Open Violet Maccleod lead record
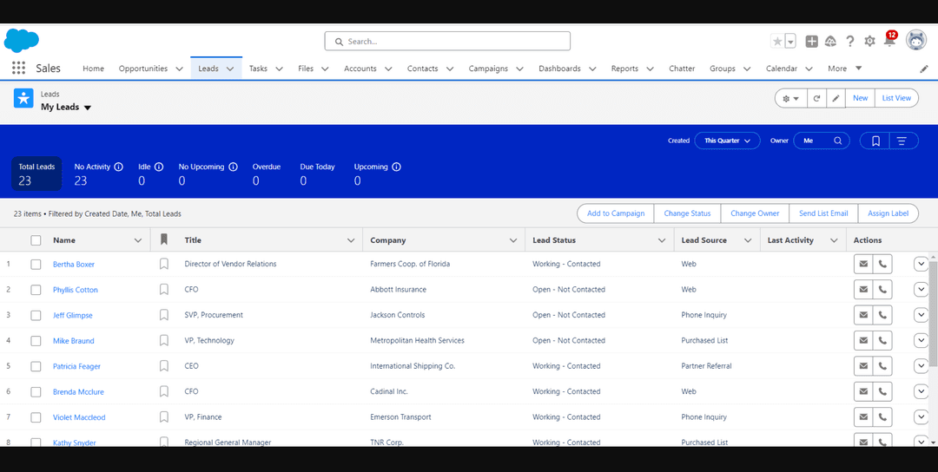Screen dimensions: 938x472 (79, 417)
